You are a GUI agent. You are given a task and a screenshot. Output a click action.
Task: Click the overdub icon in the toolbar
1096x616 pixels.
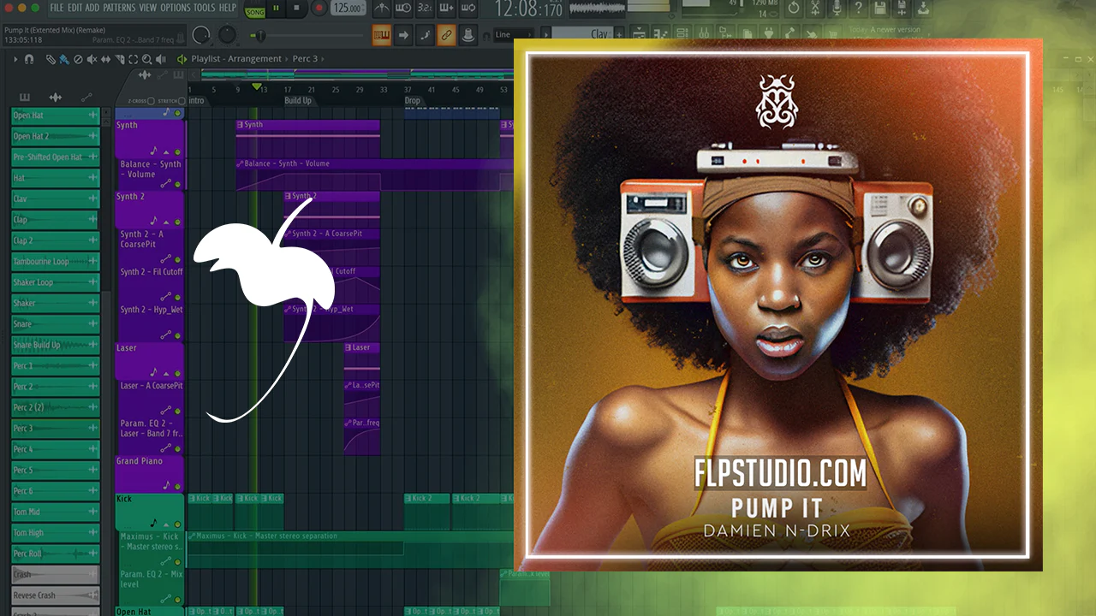point(446,9)
